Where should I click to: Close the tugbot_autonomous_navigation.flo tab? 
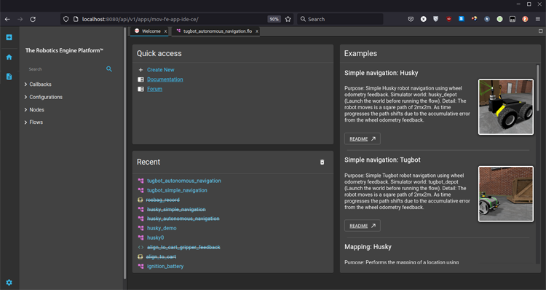257,31
